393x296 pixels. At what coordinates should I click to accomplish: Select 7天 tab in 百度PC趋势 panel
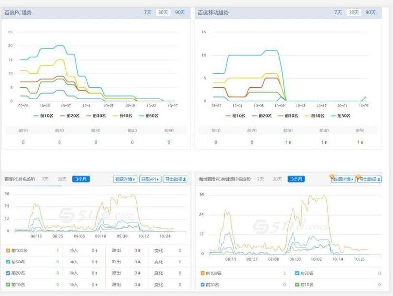coord(148,12)
